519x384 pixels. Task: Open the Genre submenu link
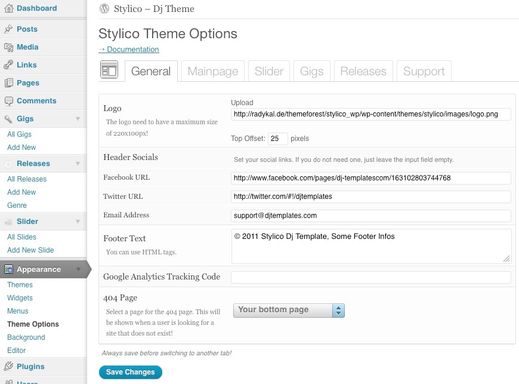17,205
